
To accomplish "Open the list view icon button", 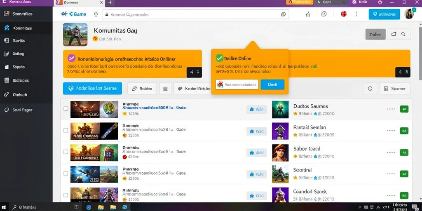I will pos(165,88).
